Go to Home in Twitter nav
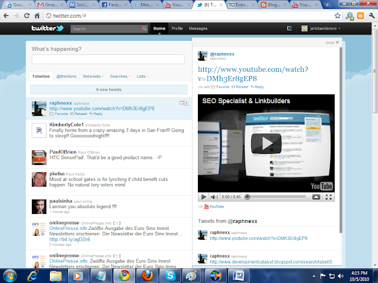Viewport: 378px width, 283px height. [x=159, y=28]
